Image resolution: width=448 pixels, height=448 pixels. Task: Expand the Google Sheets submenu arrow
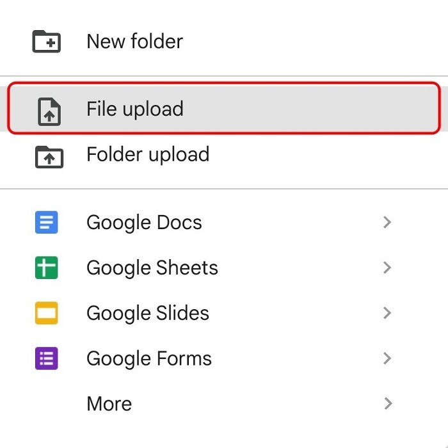(387, 268)
